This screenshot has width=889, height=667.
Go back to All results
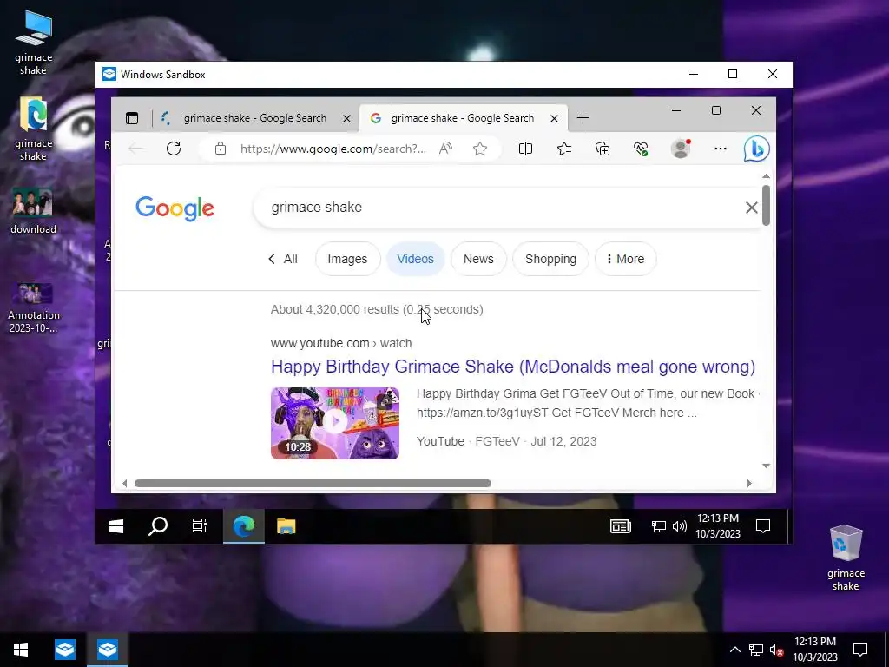tap(282, 259)
